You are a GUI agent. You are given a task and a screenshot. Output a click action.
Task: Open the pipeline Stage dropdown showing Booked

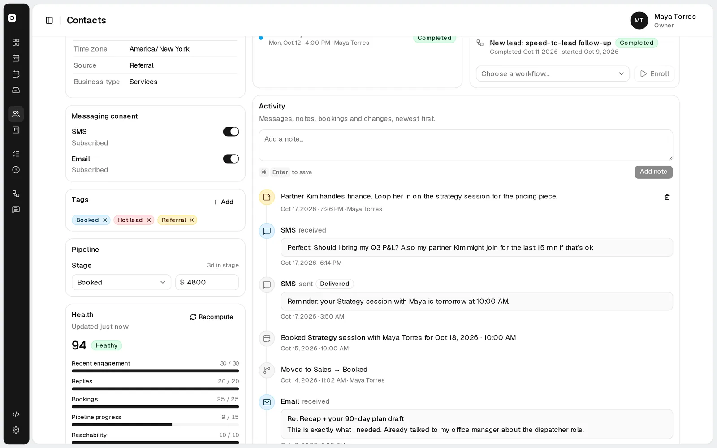(121, 282)
